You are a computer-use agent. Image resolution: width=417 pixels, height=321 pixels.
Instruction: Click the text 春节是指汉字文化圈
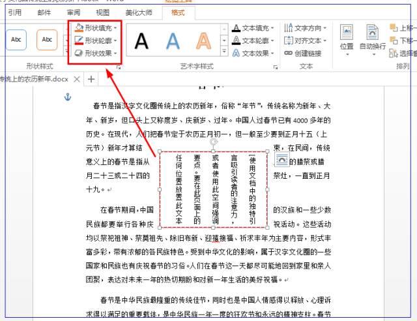point(124,106)
